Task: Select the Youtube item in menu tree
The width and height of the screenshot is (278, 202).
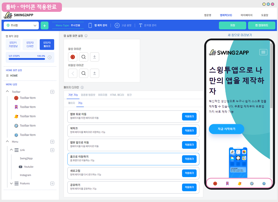Action: (x=28, y=167)
